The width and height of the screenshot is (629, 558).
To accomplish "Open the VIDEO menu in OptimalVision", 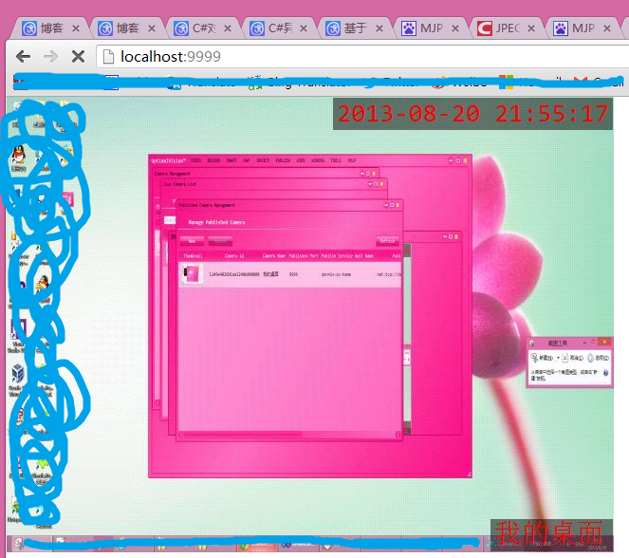I will [x=196, y=160].
